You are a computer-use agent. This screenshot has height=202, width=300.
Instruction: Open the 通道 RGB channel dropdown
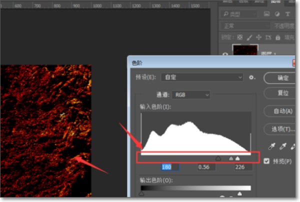tap(191, 94)
